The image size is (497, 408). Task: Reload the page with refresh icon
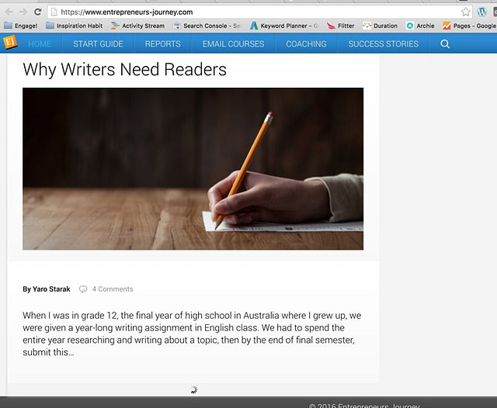click(37, 12)
